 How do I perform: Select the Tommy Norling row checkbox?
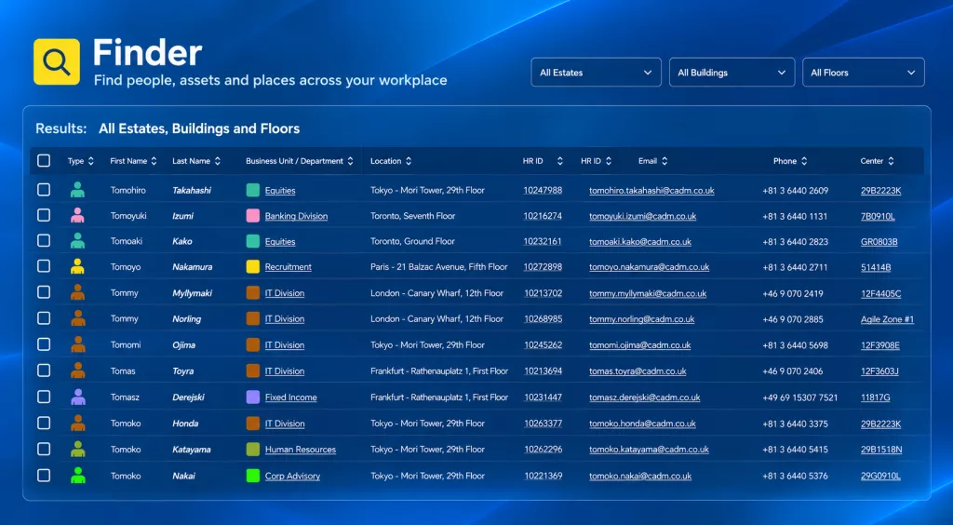[44, 318]
